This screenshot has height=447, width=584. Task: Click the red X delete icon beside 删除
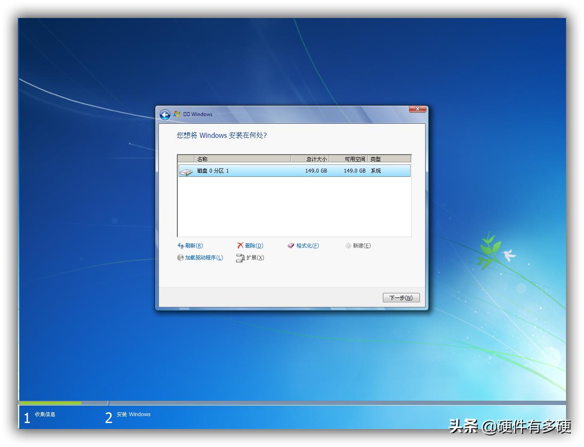pyautogui.click(x=241, y=245)
